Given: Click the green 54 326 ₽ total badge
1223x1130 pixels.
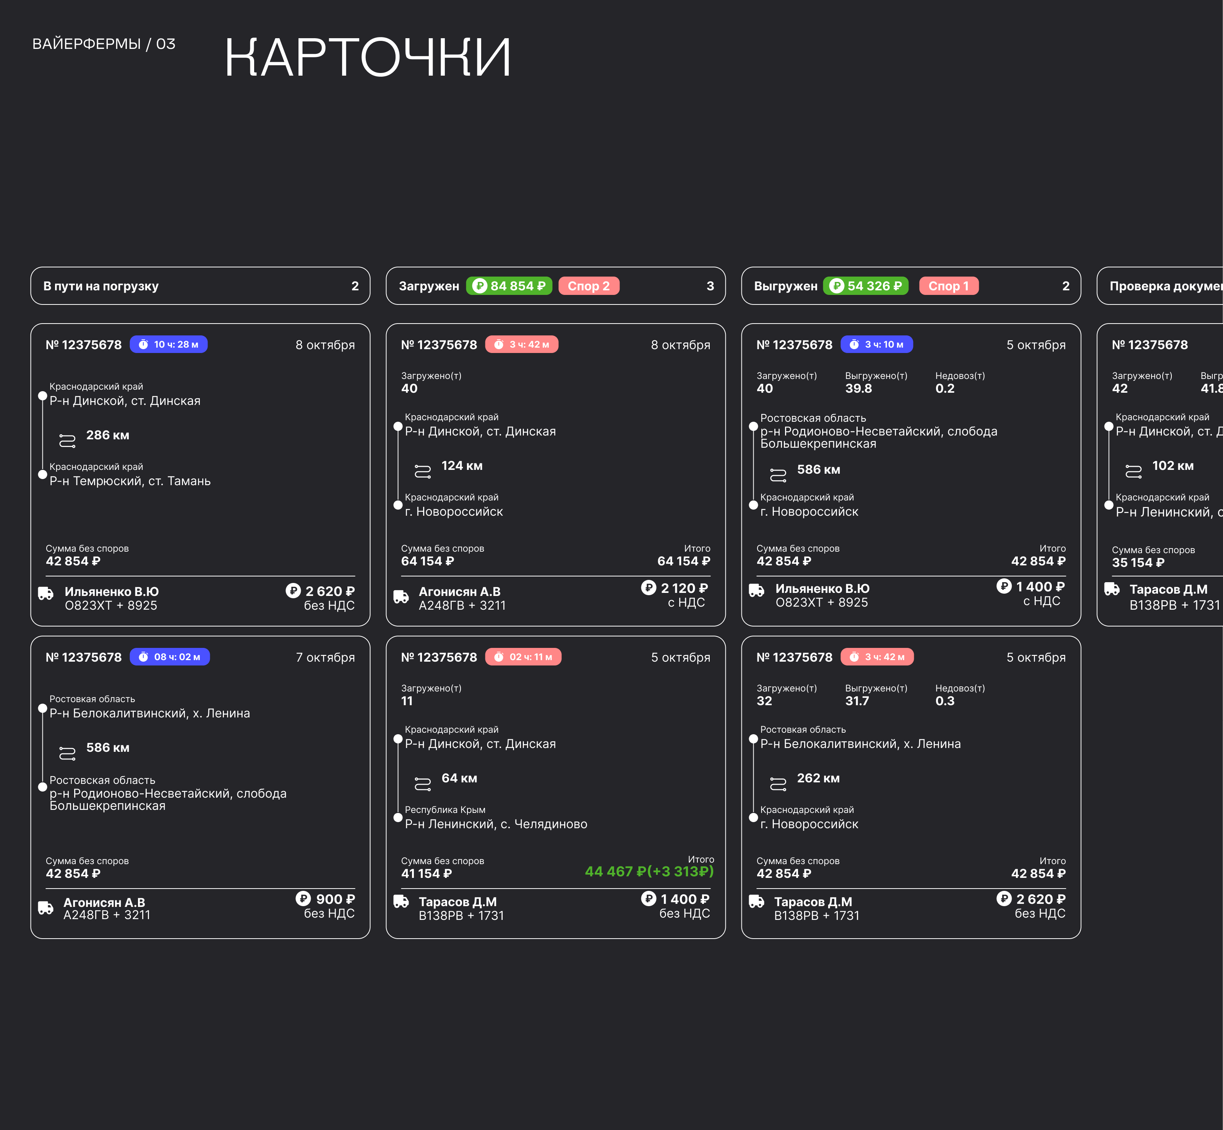Looking at the screenshot, I should coord(866,286).
